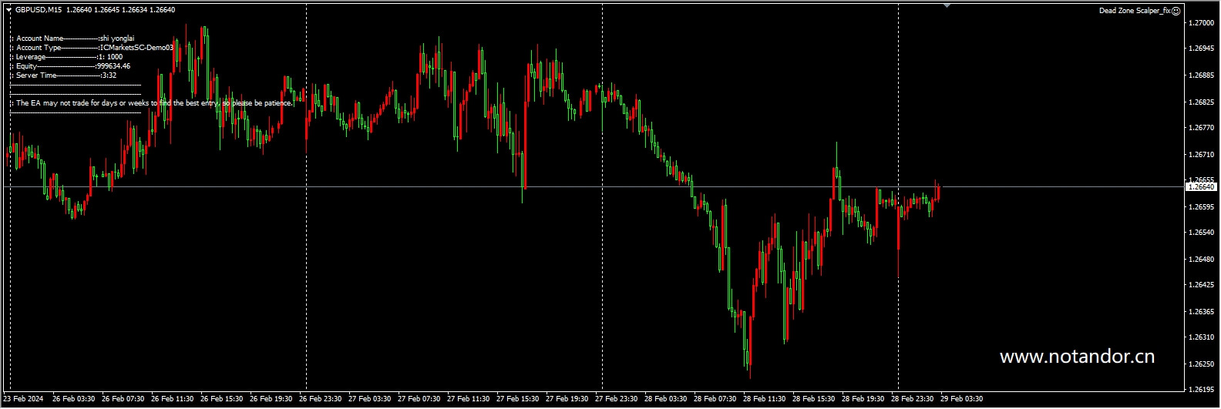1221x409 pixels.
Task: Click the 29 Feb 03:30 time label
Action: coord(962,399)
